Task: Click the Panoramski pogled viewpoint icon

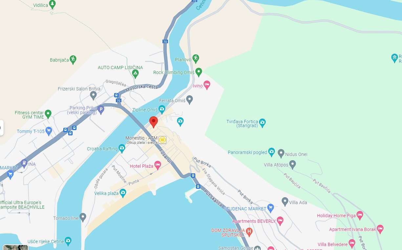Action: 271,152
